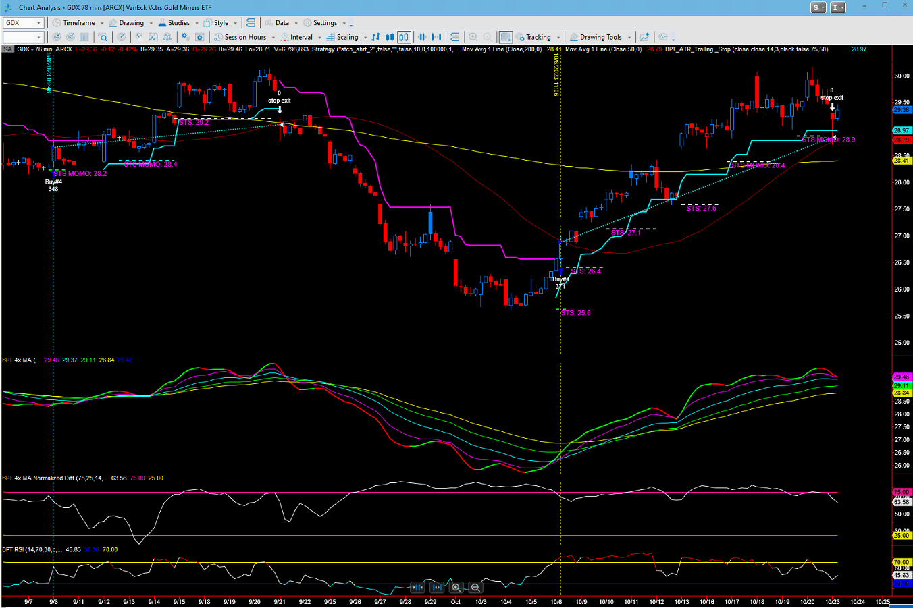Toggle the S mode button in title bar
Image resolution: width=913 pixels, height=608 pixels.
[x=818, y=7]
